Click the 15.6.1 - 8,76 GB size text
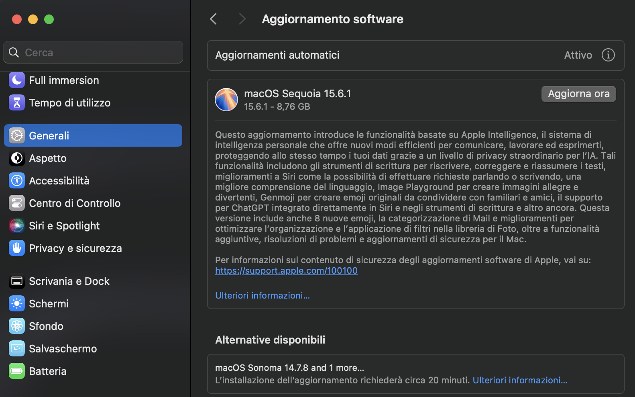Screen dimensions: 635x397 coord(277,107)
